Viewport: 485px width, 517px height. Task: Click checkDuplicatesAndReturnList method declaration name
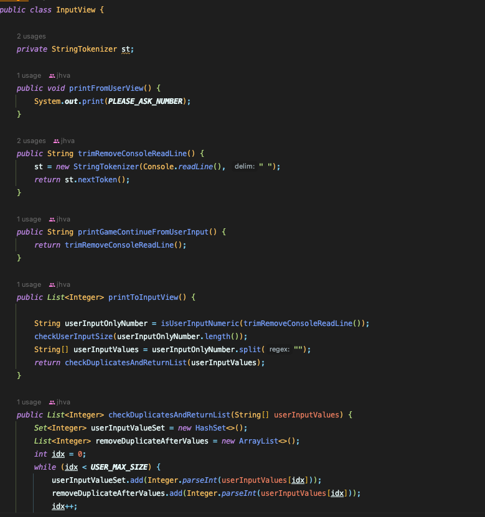coord(169,415)
